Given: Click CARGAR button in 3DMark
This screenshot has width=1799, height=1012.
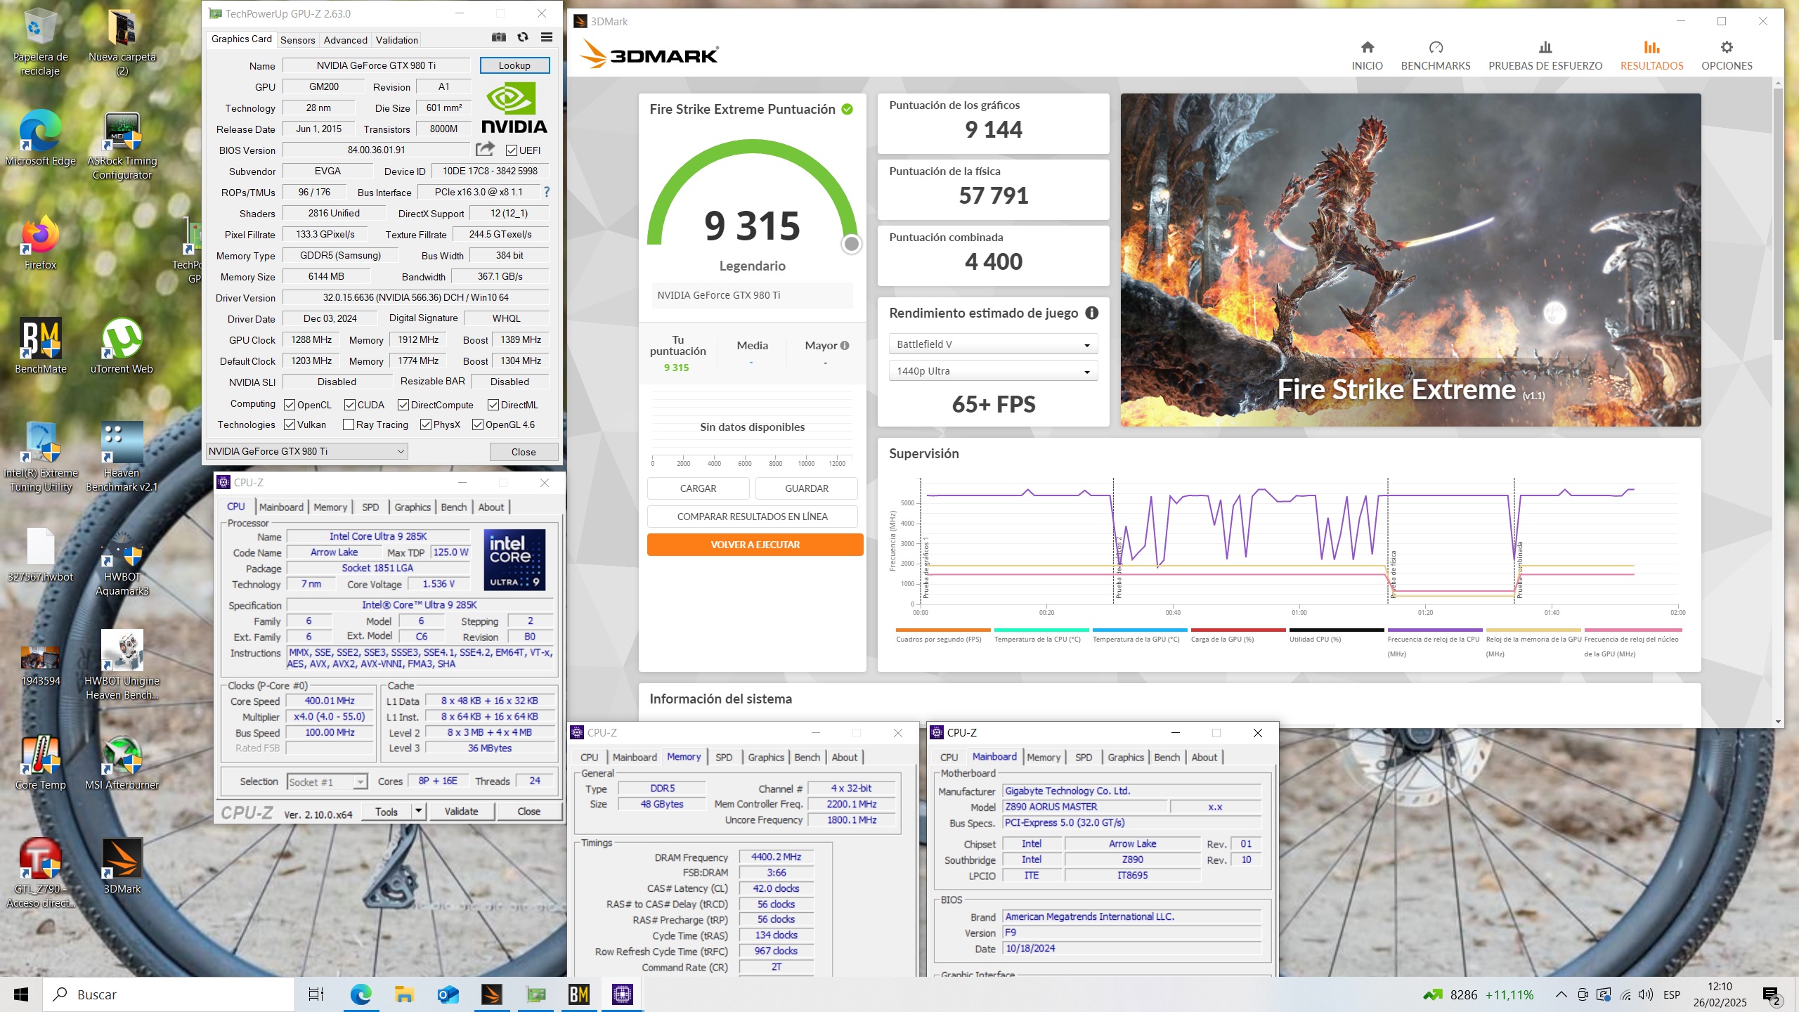Looking at the screenshot, I should pyautogui.click(x=698, y=488).
